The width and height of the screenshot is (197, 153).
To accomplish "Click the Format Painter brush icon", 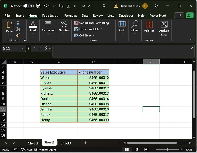I will click(18, 35).
